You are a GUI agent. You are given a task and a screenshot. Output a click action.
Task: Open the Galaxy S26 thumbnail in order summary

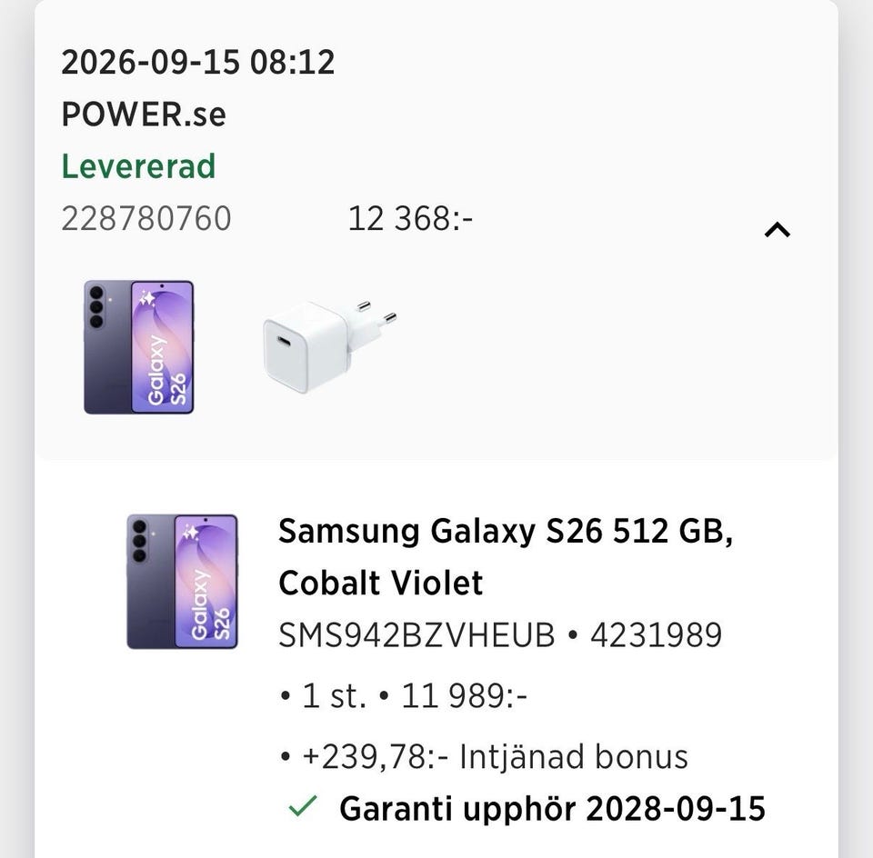pos(138,347)
